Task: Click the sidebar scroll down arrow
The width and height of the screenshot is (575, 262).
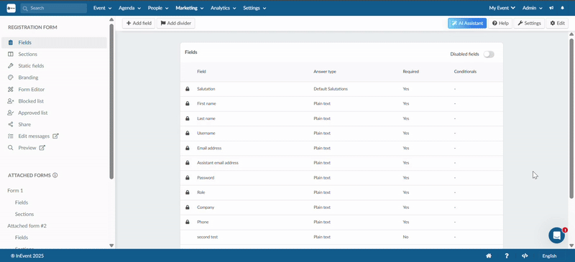Action: click(x=111, y=245)
